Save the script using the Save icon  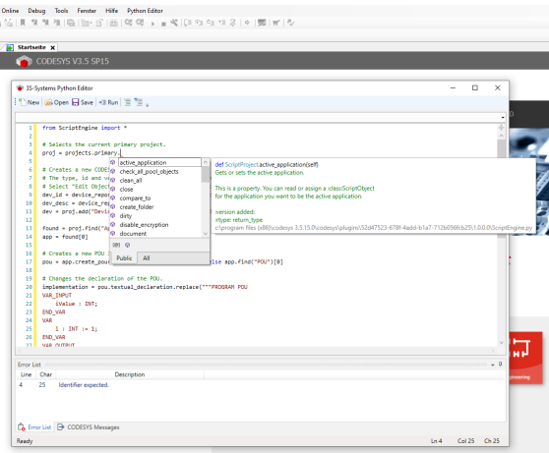point(83,102)
